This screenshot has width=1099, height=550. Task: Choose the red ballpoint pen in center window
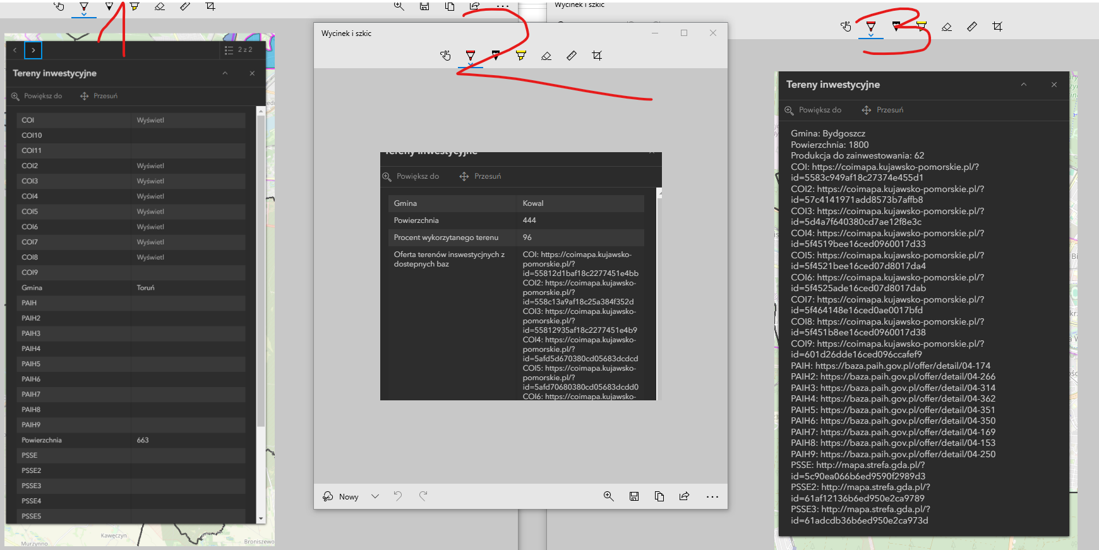tap(471, 56)
